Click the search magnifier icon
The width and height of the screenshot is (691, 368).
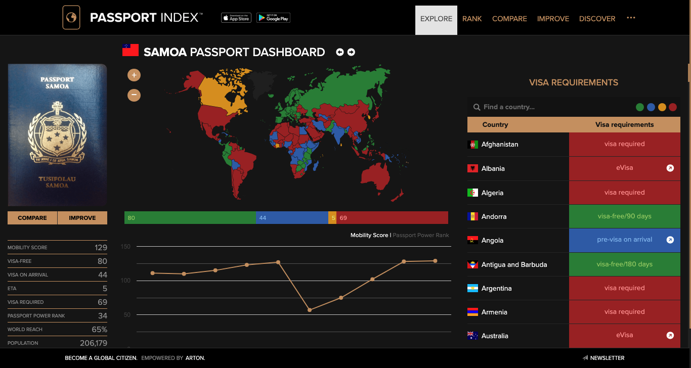[x=477, y=107]
